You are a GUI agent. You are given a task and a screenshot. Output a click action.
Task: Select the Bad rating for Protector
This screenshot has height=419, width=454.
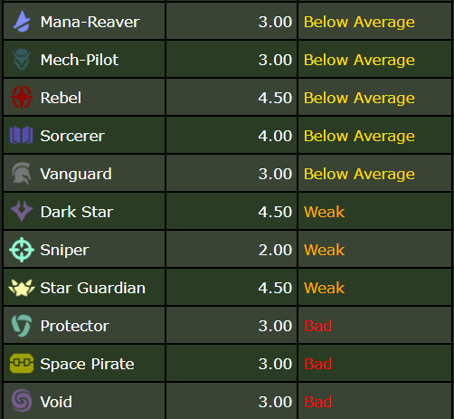click(x=317, y=326)
